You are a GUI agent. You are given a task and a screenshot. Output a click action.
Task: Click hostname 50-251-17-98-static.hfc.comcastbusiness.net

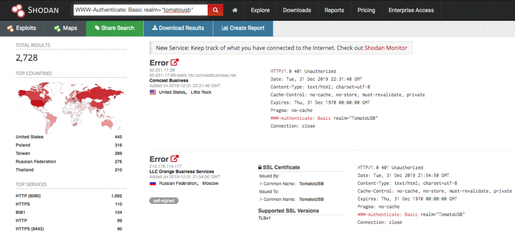pyautogui.click(x=193, y=75)
